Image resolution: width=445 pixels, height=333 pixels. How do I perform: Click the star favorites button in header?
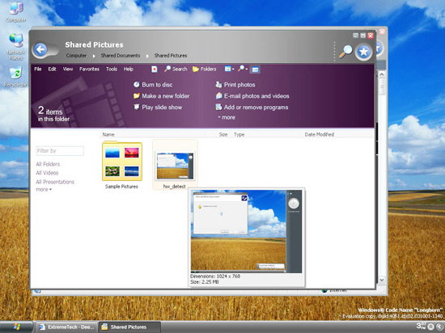363,52
